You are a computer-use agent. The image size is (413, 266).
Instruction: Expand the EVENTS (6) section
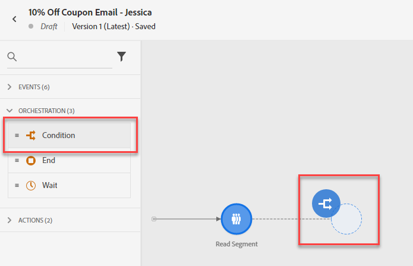tap(10, 87)
